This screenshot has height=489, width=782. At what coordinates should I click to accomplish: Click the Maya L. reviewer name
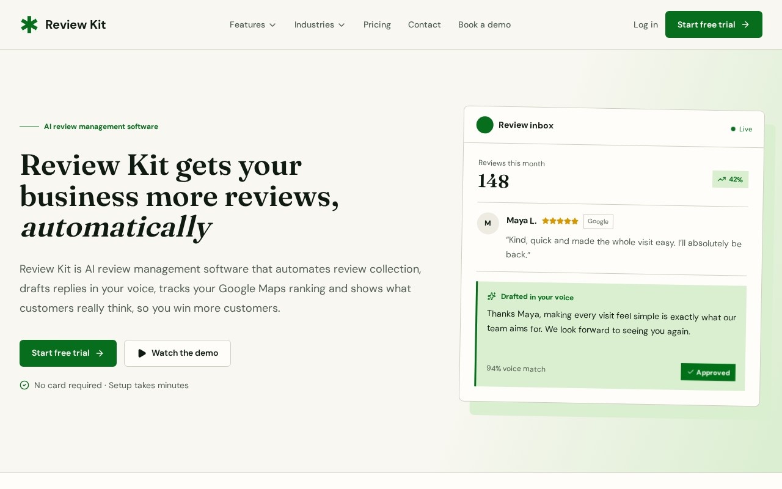coord(521,221)
